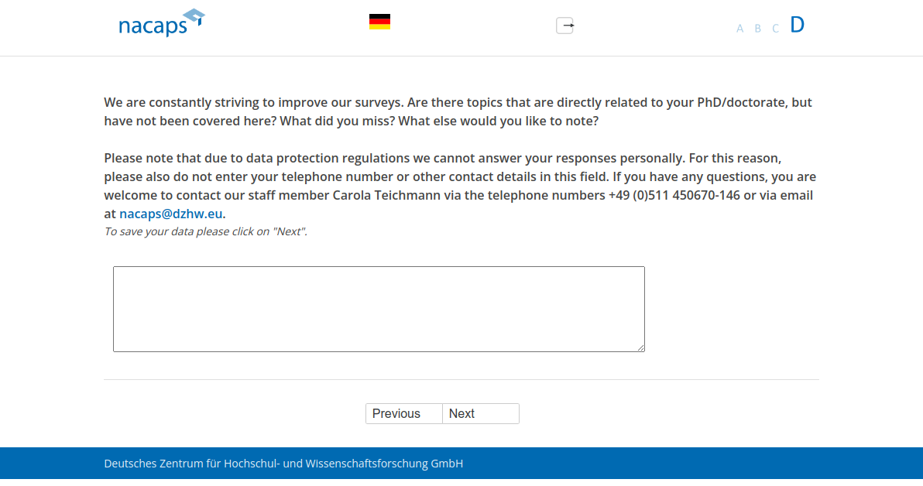Screen dimensions: 923x486
Task: Click the +49 (0)511 450670-146 phone number
Action: coord(674,195)
